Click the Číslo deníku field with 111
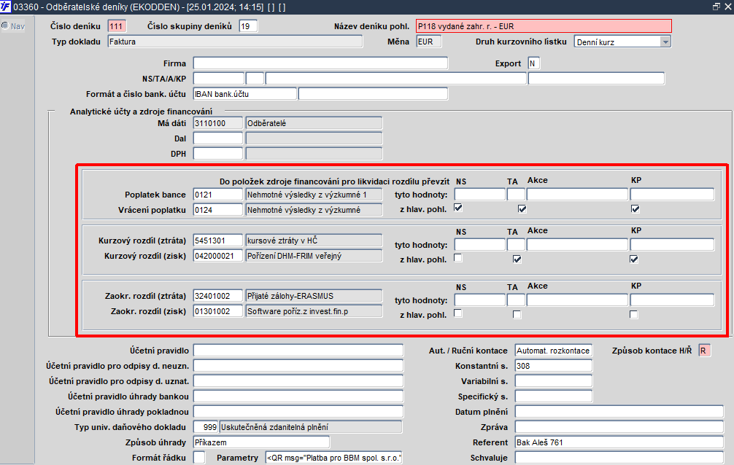This screenshot has width=734, height=465. (x=117, y=26)
